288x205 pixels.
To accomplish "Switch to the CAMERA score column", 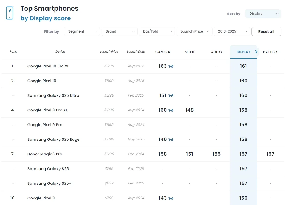I will point(163,52).
